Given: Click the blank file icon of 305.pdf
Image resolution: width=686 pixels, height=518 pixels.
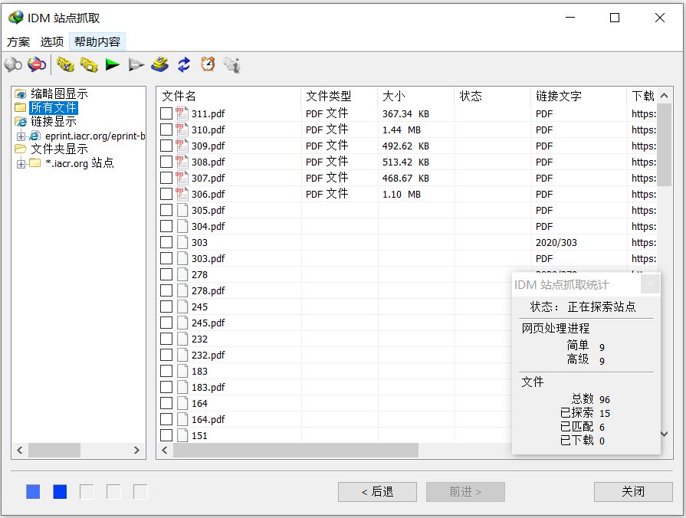Looking at the screenshot, I should (182, 210).
